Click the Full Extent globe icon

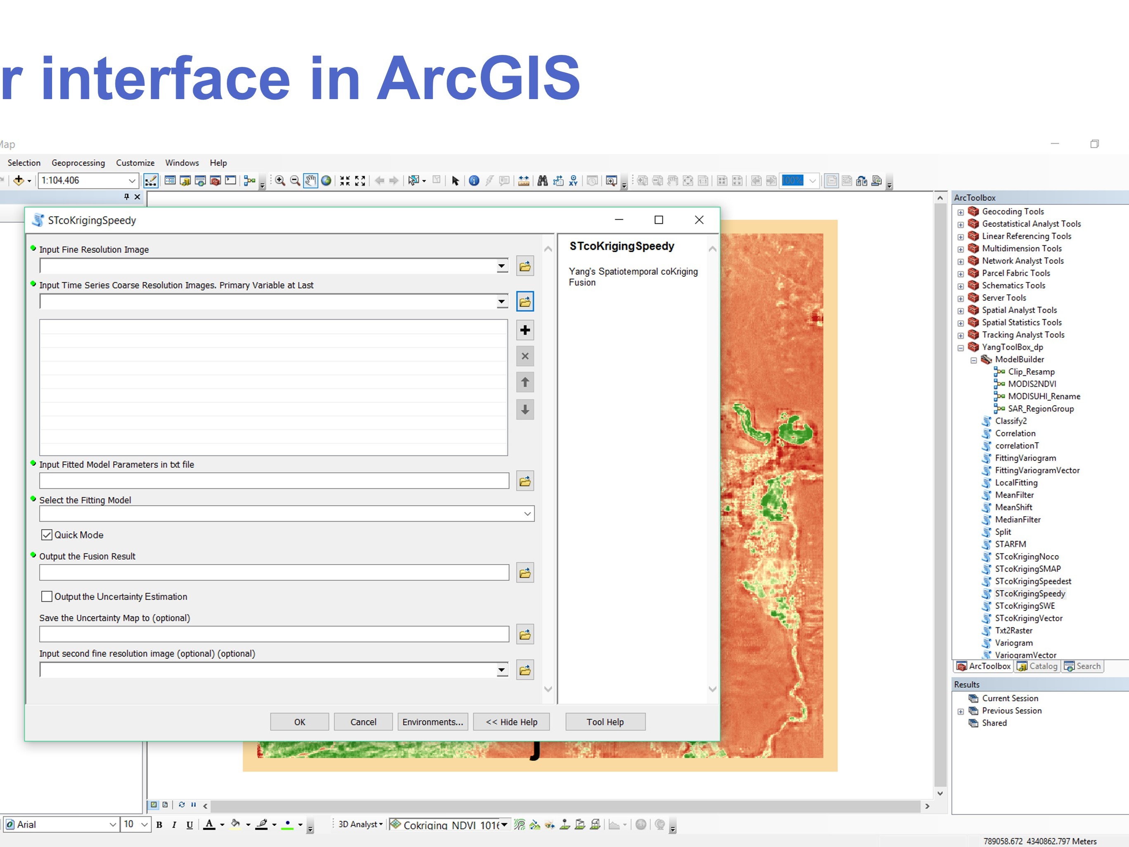(326, 180)
